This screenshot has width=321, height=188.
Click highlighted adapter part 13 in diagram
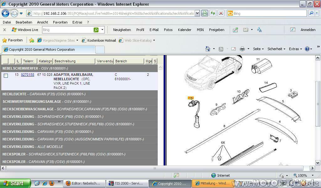[194, 112]
